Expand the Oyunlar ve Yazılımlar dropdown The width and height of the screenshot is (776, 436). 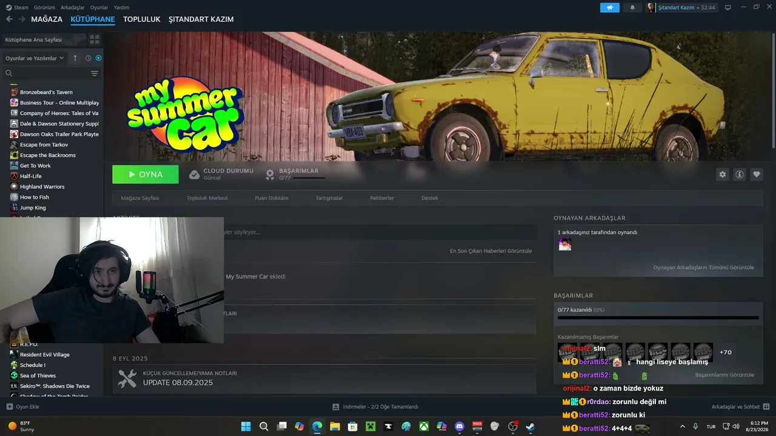(x=35, y=58)
